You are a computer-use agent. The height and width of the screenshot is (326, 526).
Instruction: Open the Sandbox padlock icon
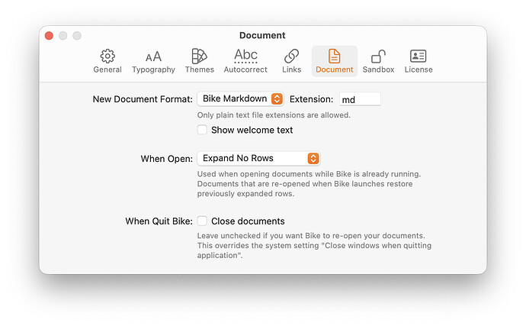(x=378, y=56)
